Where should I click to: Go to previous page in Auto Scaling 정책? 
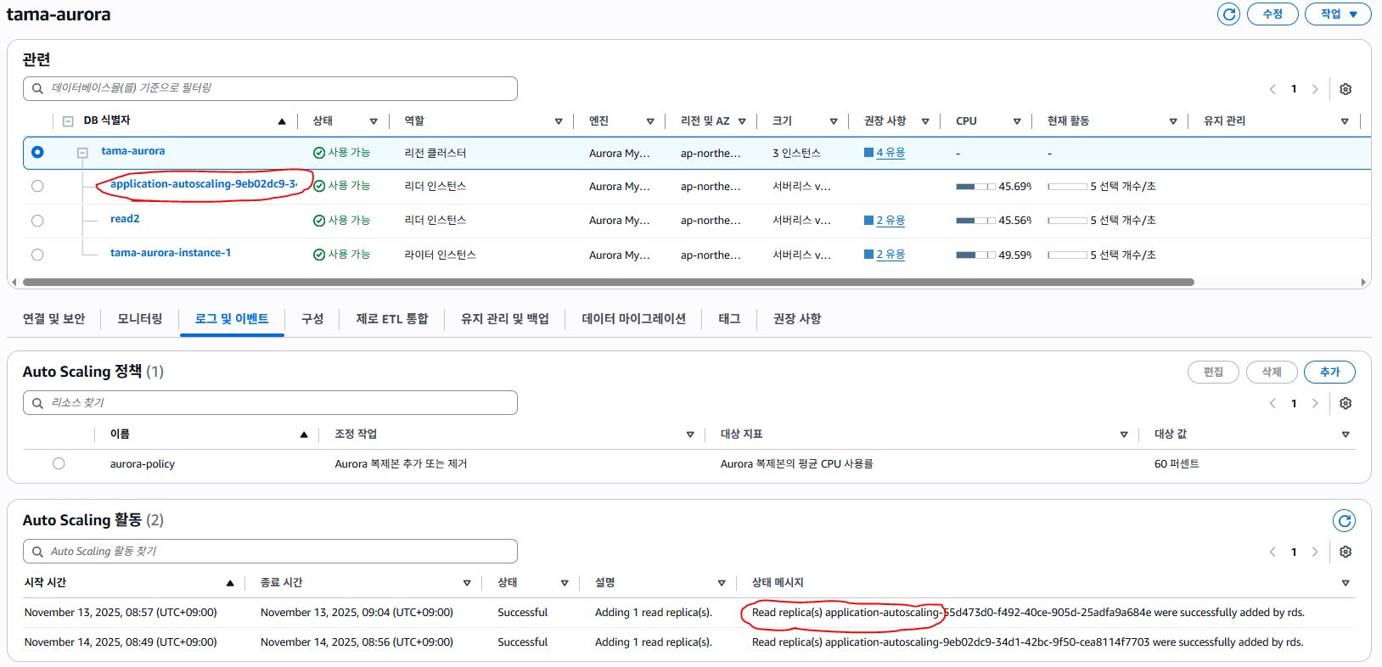[x=1272, y=403]
